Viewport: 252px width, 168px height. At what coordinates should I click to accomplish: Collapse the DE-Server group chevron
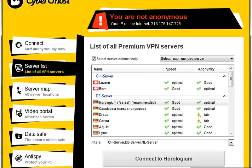(224, 96)
